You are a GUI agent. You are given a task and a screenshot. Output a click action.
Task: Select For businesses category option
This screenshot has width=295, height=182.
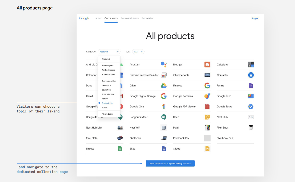pos(108,70)
